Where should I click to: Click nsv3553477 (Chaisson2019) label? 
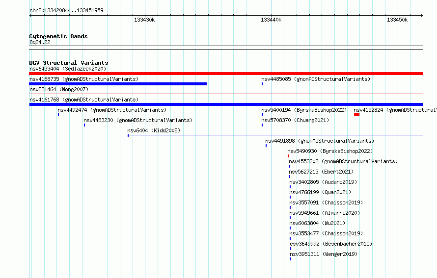pyautogui.click(x=326, y=233)
